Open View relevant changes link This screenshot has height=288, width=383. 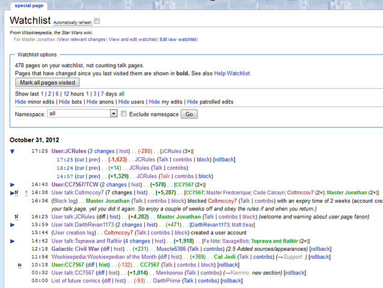pos(82,40)
